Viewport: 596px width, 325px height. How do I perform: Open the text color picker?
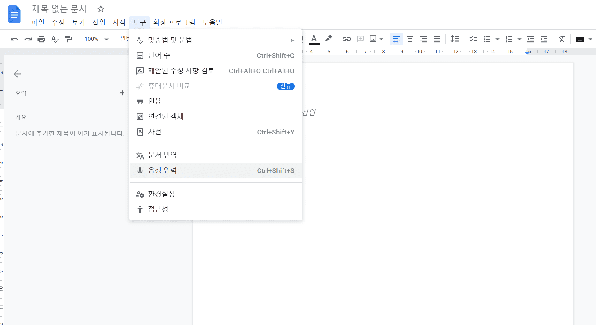(x=314, y=39)
